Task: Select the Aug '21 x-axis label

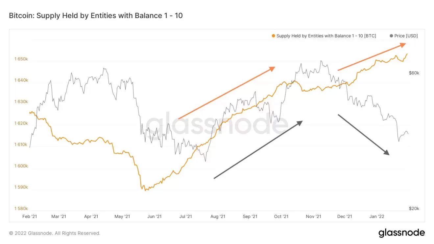Action: [218, 216]
